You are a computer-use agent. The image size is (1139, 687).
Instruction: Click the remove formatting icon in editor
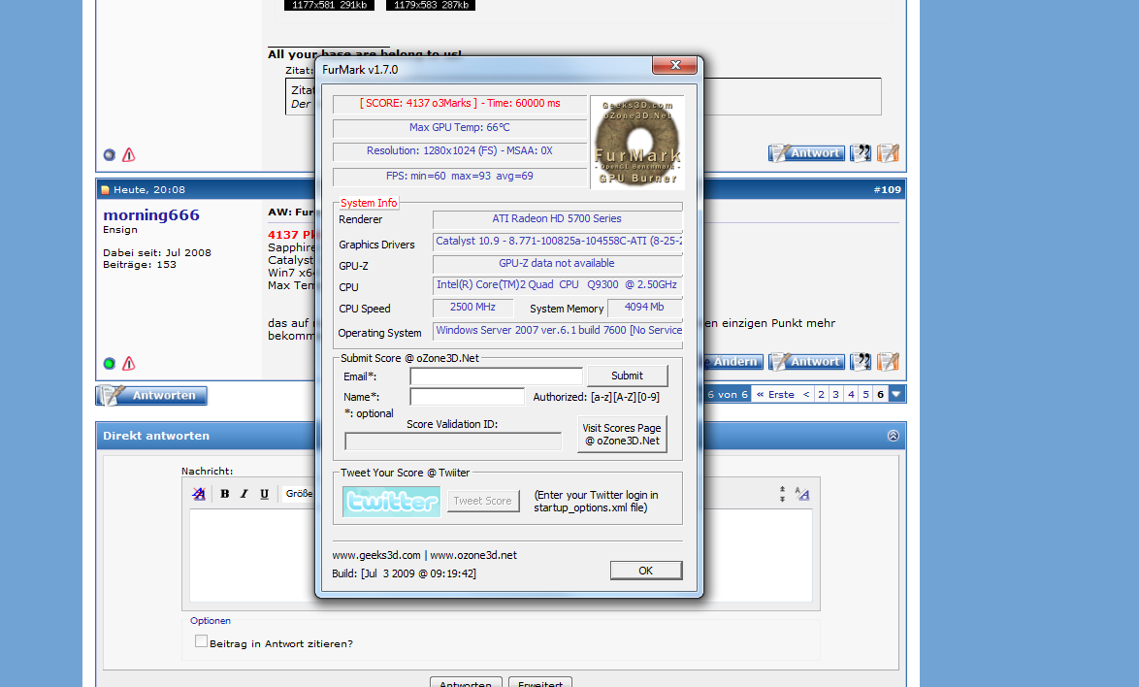198,494
